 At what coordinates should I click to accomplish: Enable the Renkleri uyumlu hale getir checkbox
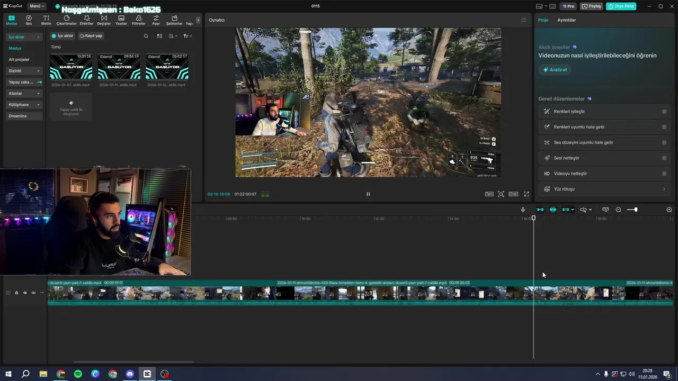coord(664,127)
